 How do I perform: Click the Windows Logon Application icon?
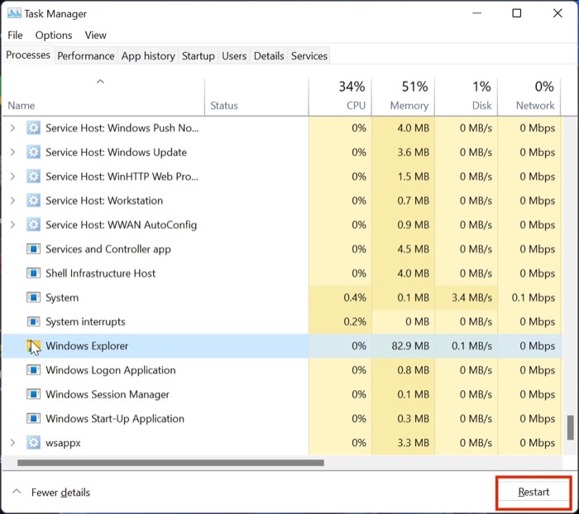33,369
